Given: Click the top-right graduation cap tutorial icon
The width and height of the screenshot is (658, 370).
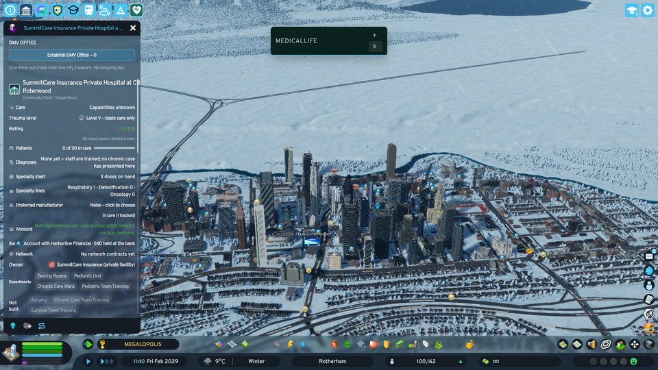Looking at the screenshot, I should [631, 10].
